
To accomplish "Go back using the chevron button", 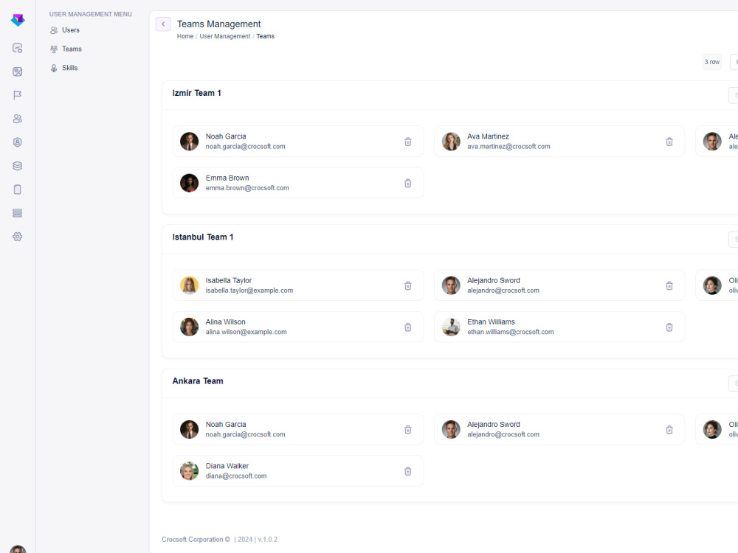I will 163,24.
